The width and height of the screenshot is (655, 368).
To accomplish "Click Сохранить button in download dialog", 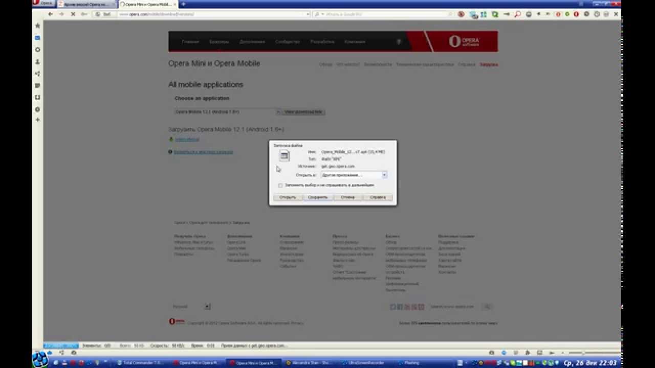I will [x=318, y=197].
